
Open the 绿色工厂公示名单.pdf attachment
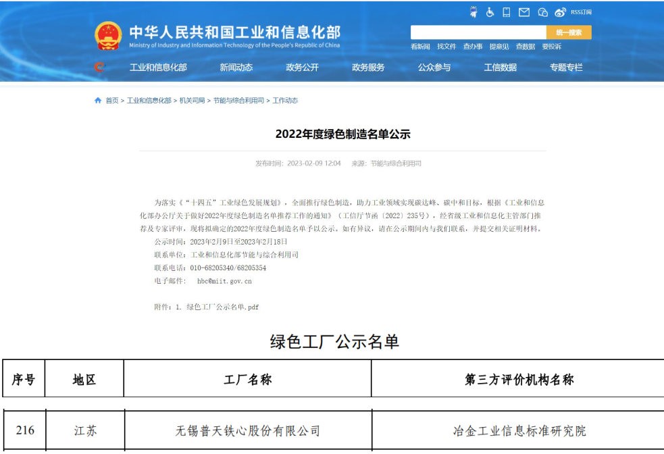tap(223, 307)
